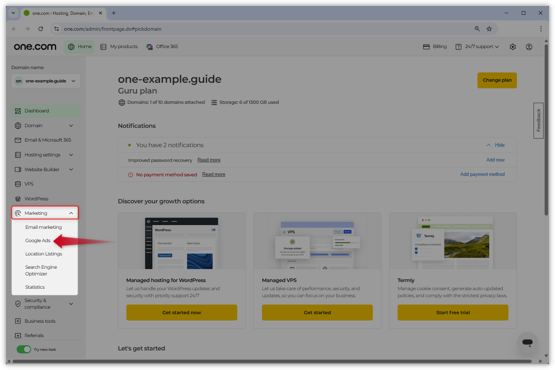
Task: Start free trial of Termly
Action: 453,312
